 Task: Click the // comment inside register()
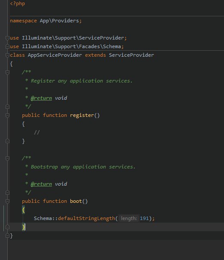37,132
